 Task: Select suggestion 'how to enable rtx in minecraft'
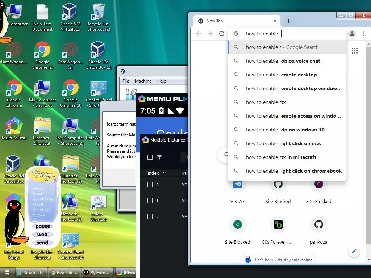tap(287, 157)
